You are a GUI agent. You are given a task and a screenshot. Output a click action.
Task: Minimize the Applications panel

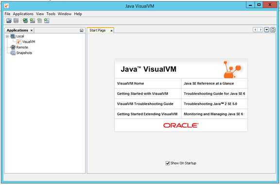(x=82, y=31)
